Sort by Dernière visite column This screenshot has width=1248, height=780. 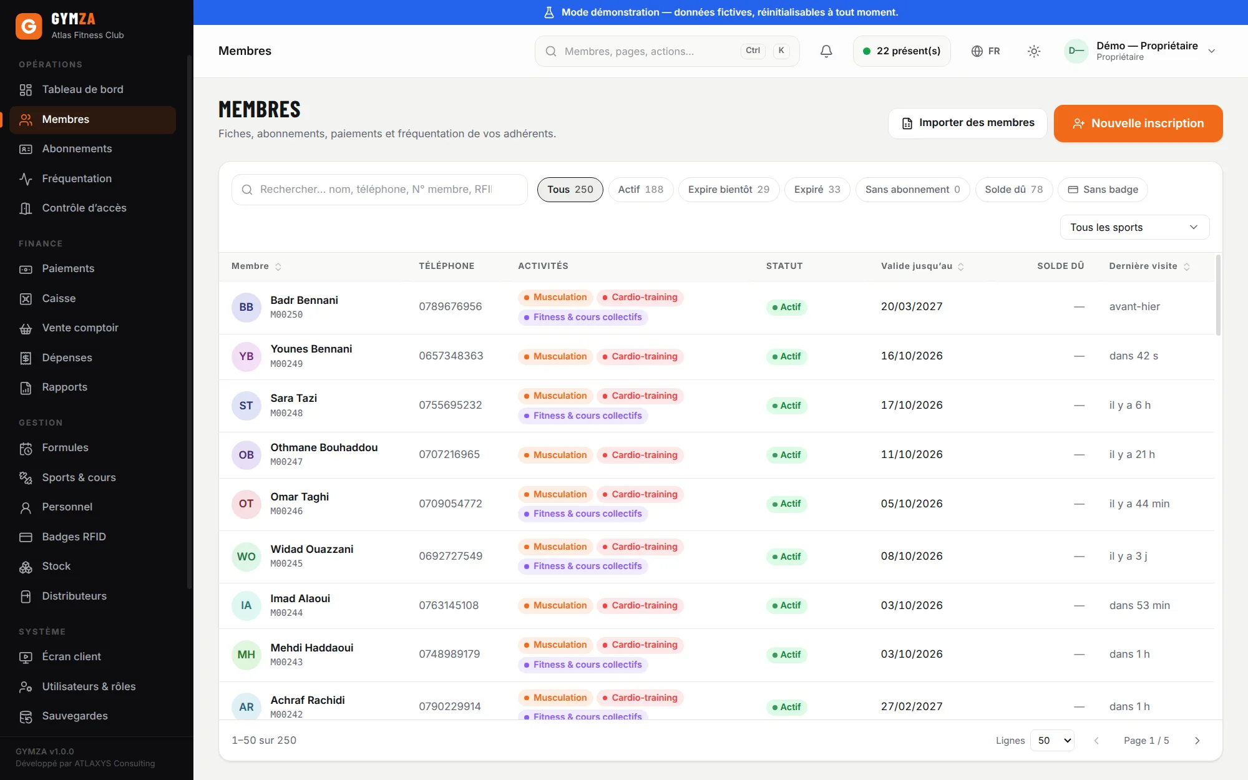click(1149, 266)
